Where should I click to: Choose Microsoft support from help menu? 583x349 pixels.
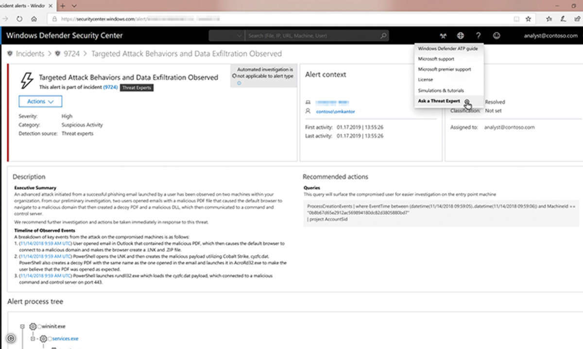[436, 59]
